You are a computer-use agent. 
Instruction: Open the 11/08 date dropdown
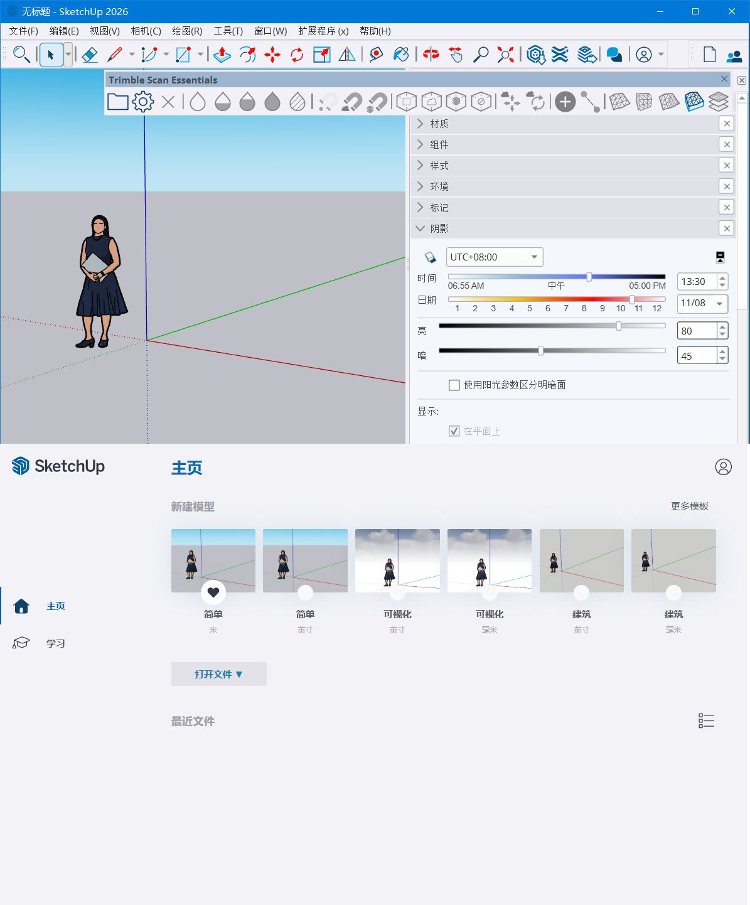pos(719,304)
